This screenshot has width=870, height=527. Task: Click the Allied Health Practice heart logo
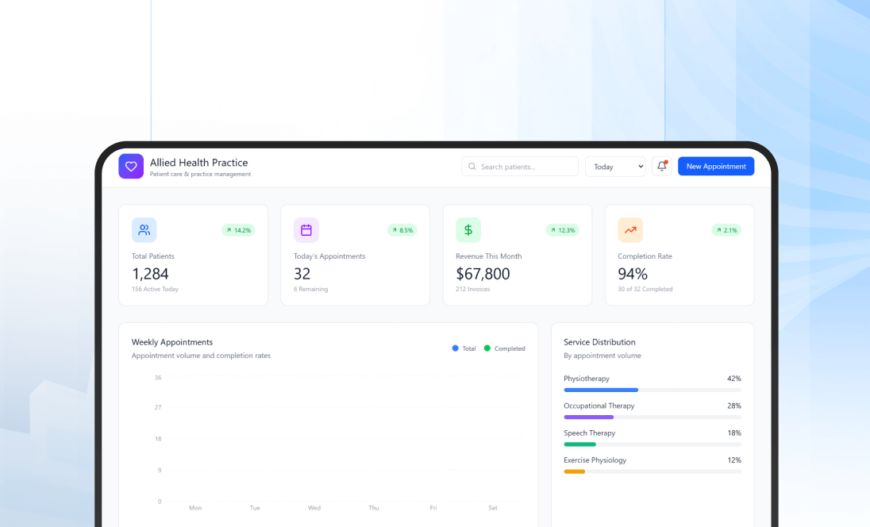[x=131, y=166]
